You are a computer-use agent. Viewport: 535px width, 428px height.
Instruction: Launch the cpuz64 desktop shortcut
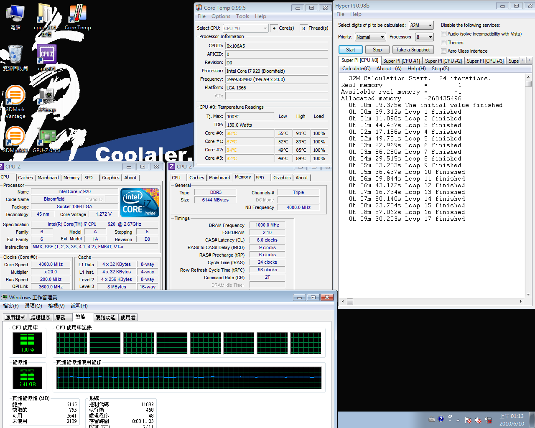coord(47,58)
